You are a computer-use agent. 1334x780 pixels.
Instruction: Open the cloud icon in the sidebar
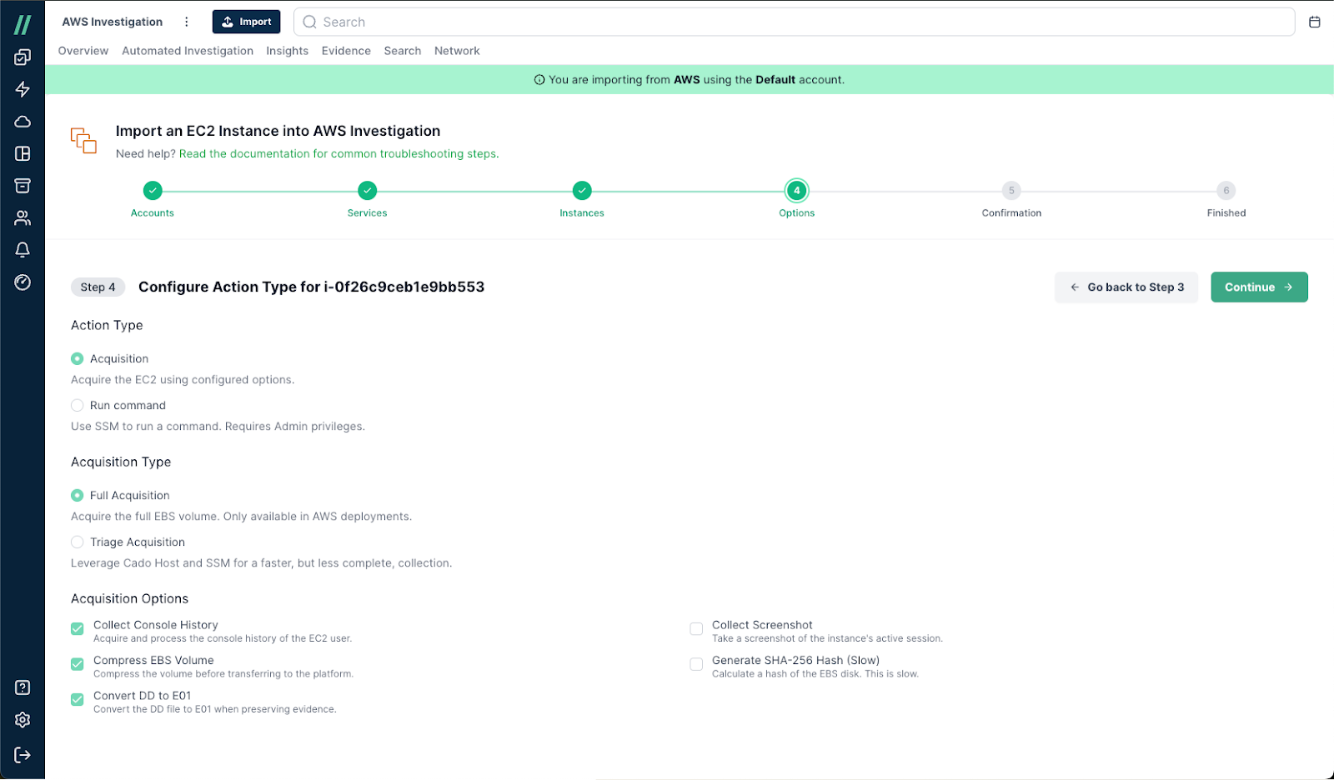23,122
